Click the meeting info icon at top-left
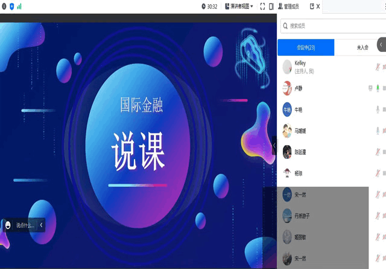Screen dimensions: 386x269 click(x=3, y=6)
